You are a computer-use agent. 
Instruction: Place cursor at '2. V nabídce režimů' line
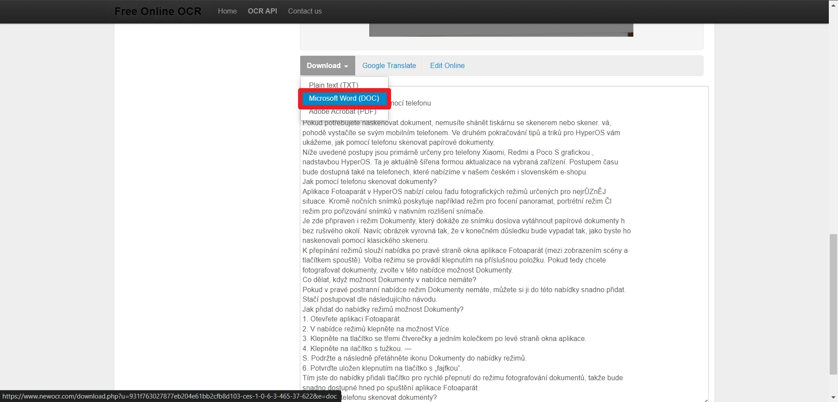coord(376,329)
